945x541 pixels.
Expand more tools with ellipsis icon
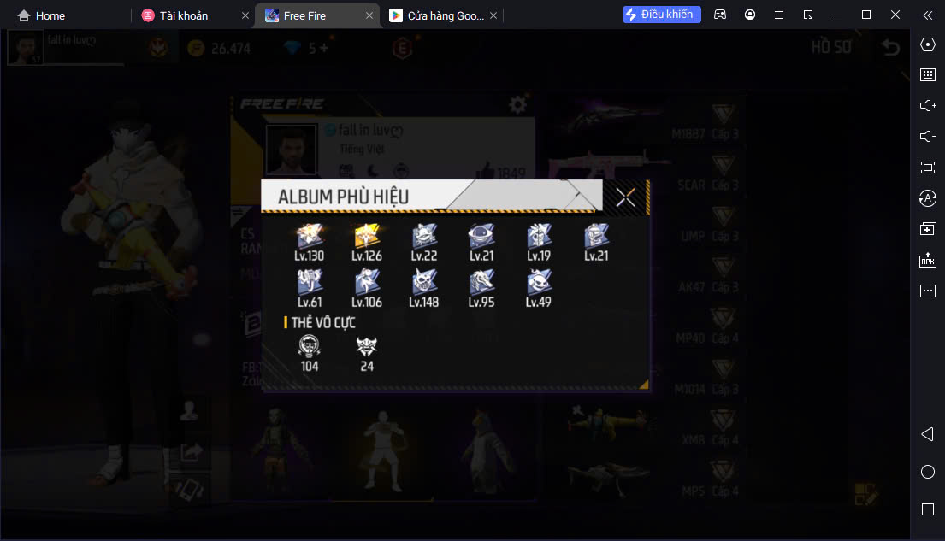[x=928, y=291]
